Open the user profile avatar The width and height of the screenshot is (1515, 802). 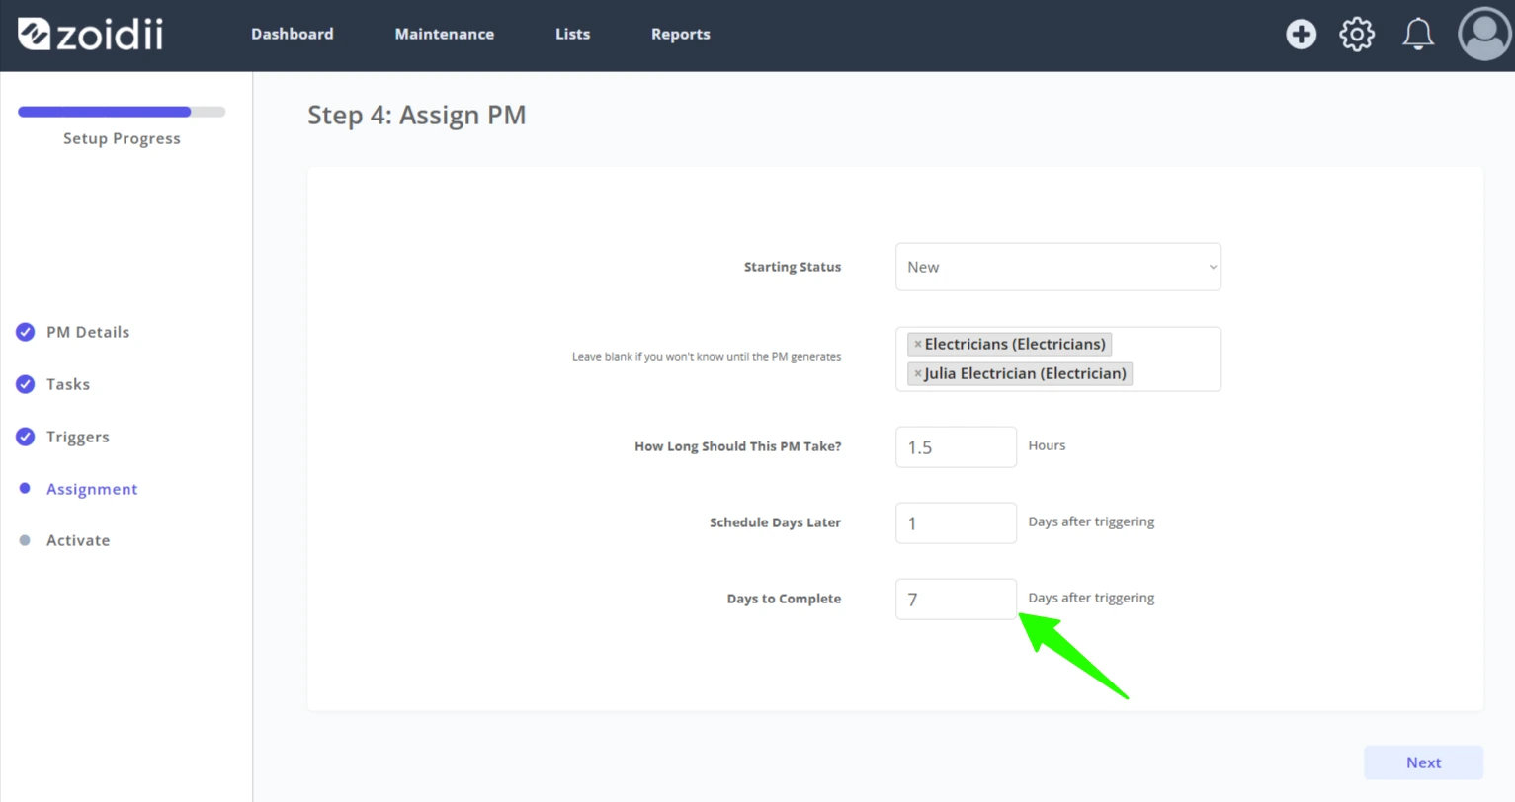[1484, 35]
